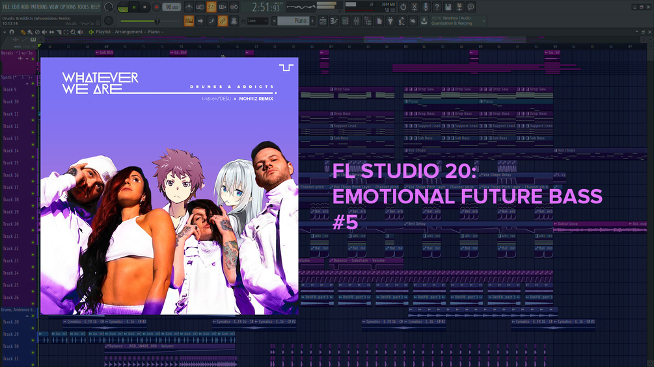Screen dimensions: 654x367
Task: Open the TOOLS menu
Action: coord(83,7)
